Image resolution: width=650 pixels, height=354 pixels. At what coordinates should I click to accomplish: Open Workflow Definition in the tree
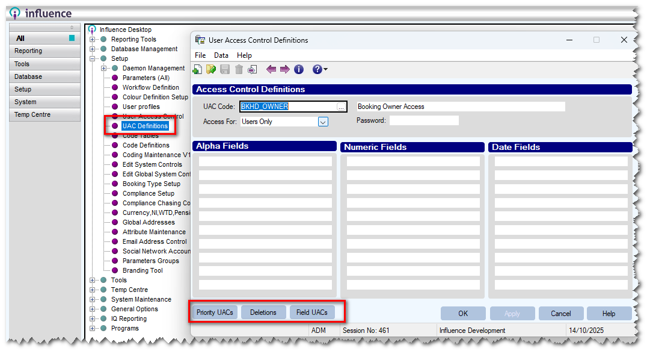pyautogui.click(x=151, y=87)
